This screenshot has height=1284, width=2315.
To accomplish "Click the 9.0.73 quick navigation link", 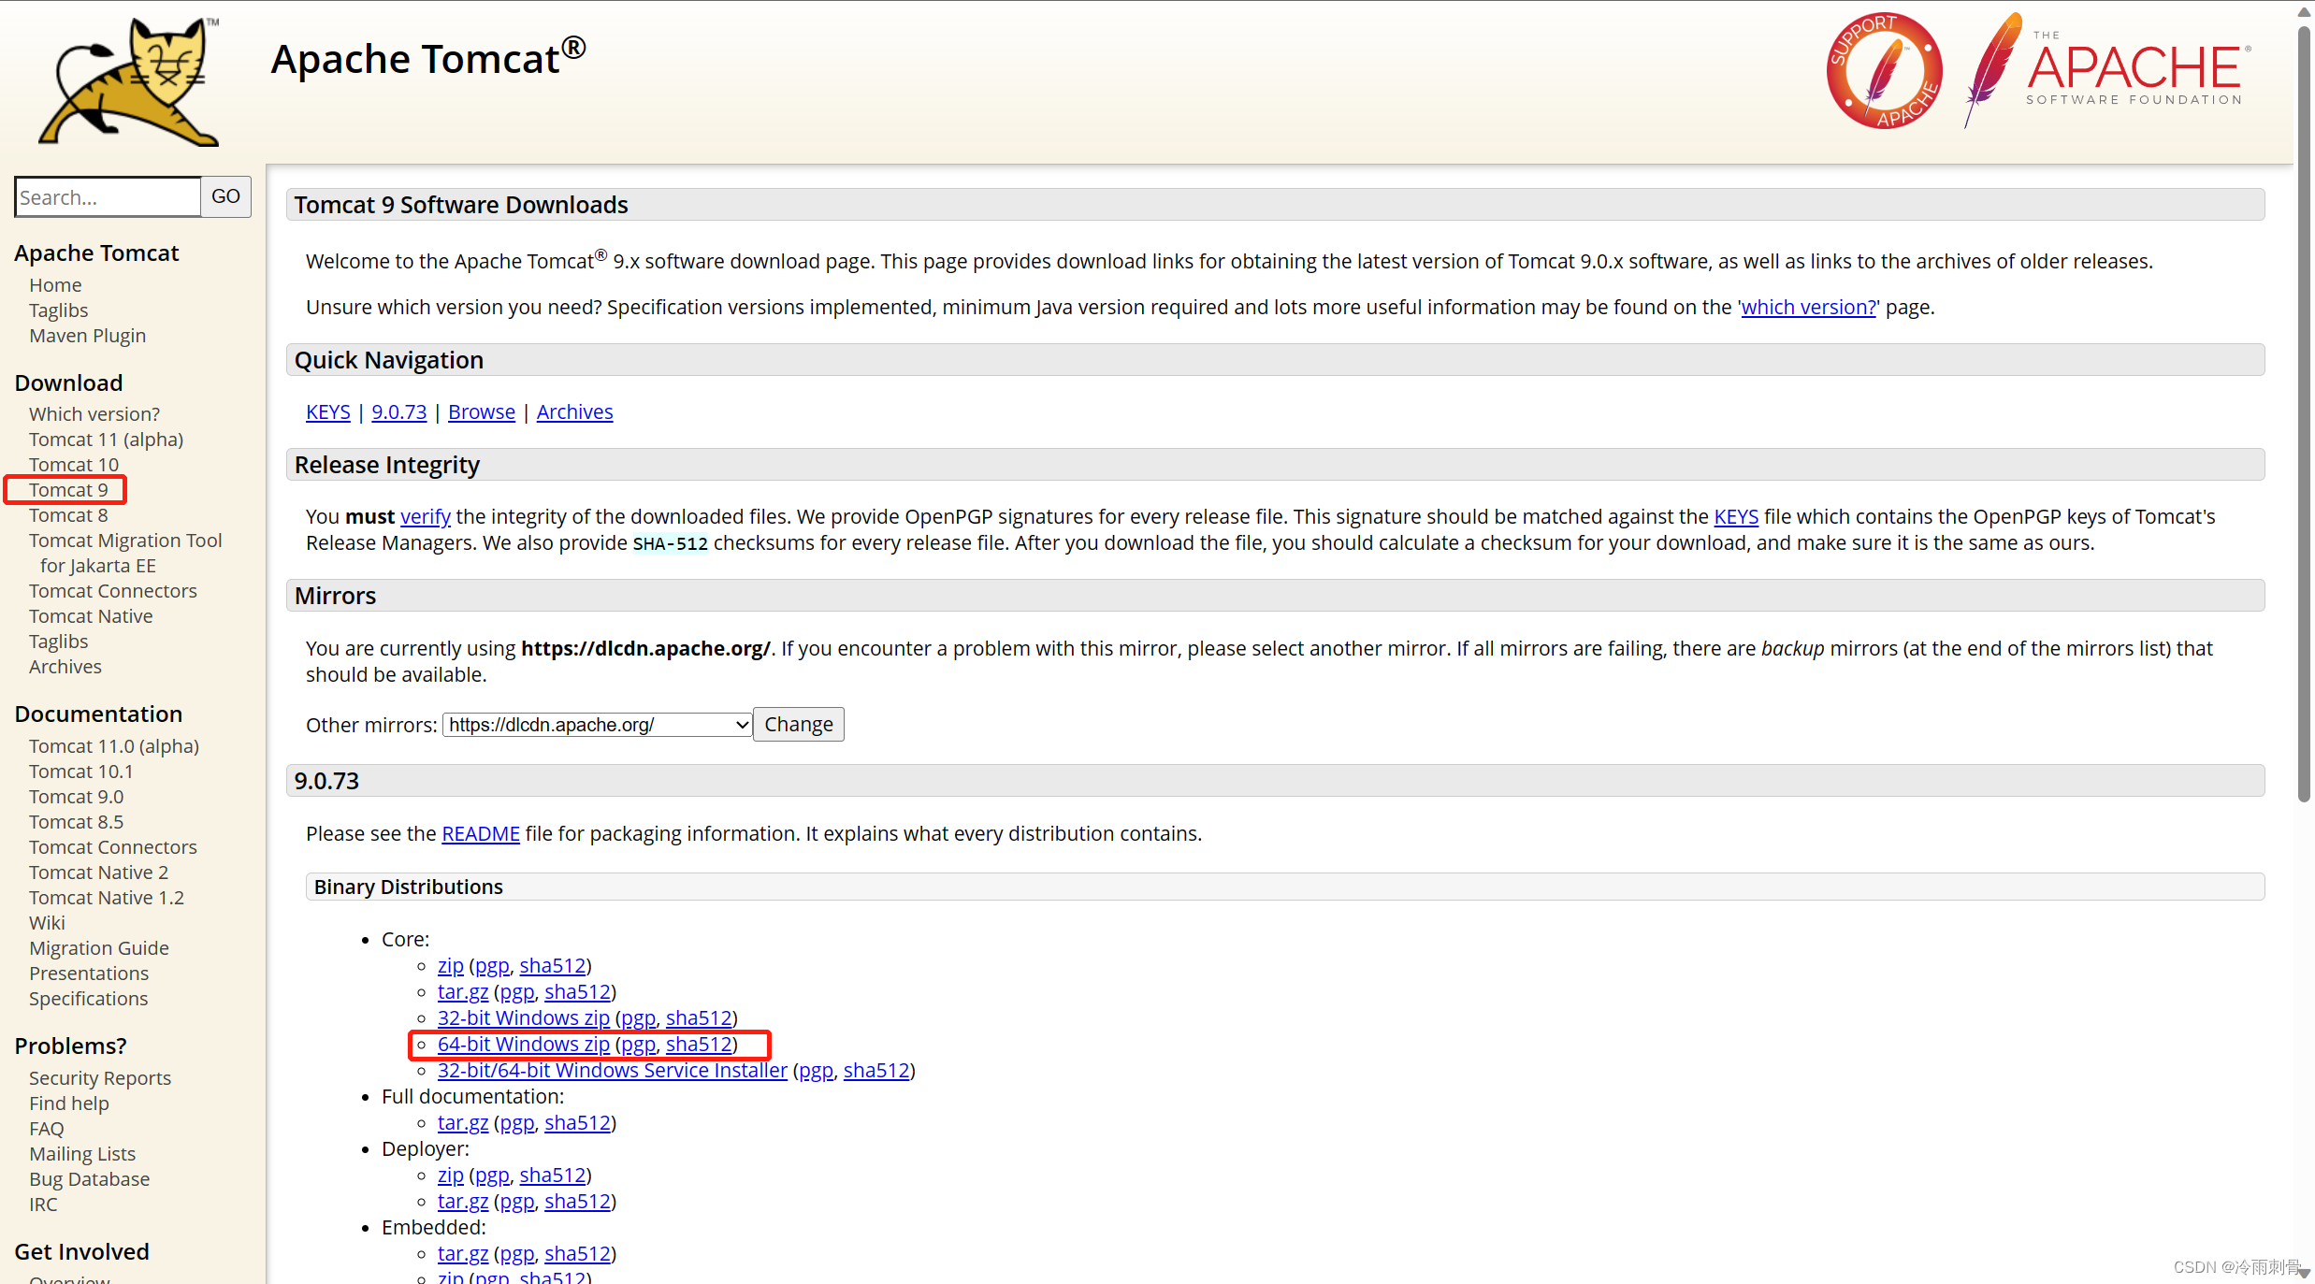I will click(397, 411).
